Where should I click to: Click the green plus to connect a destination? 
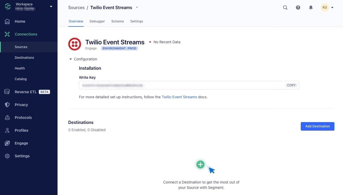click(201, 164)
